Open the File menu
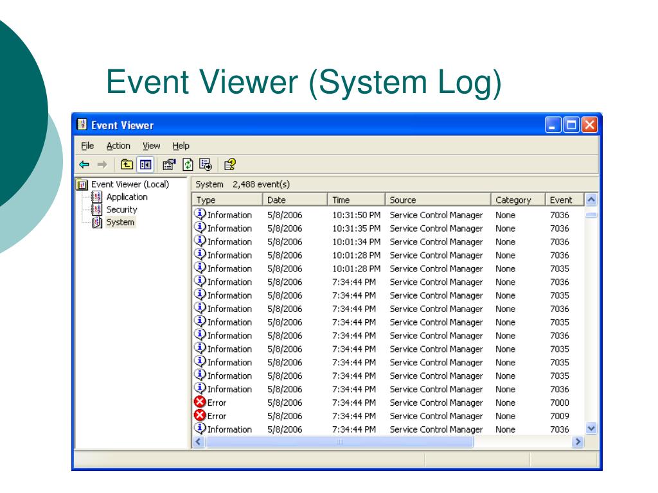This screenshot has height=493, width=658. [87, 146]
